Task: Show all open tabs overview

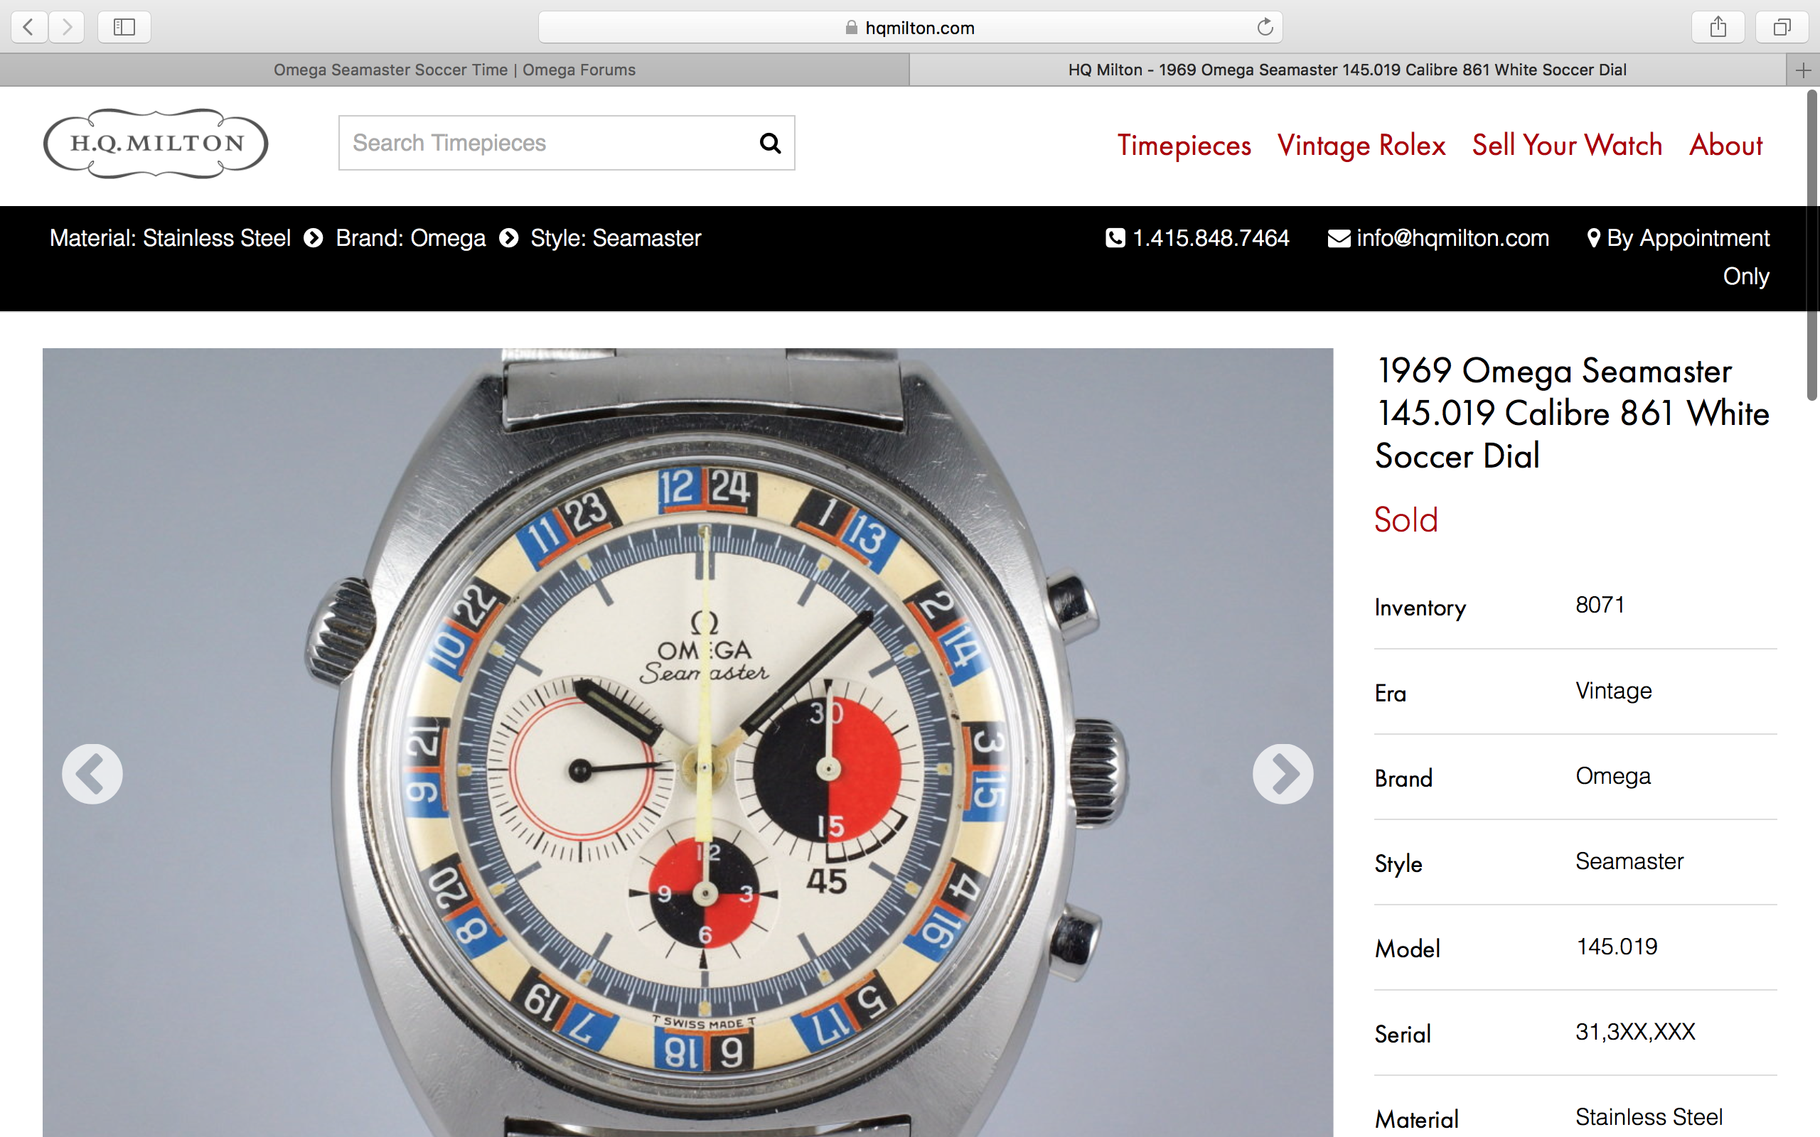Action: click(x=1782, y=28)
